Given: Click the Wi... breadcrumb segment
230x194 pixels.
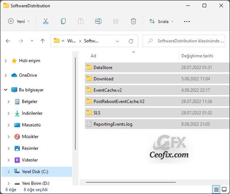Looking at the screenshot, I should [71, 41].
